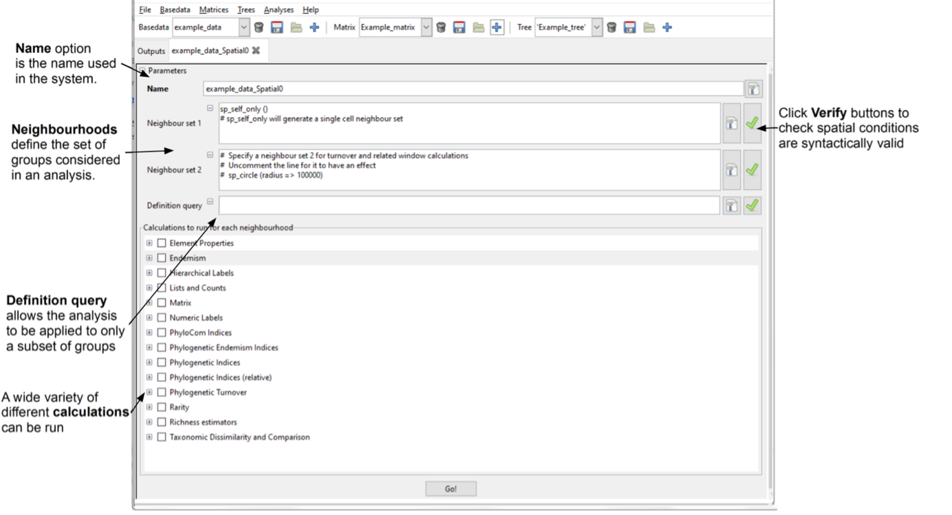Click the clear icon beside Neighbour set 2
Image resolution: width=952 pixels, height=515 pixels.
[732, 170]
